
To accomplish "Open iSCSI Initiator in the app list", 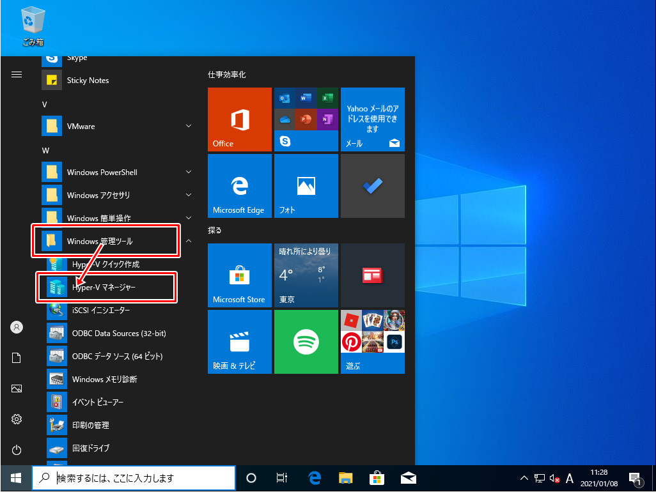I will pos(100,311).
